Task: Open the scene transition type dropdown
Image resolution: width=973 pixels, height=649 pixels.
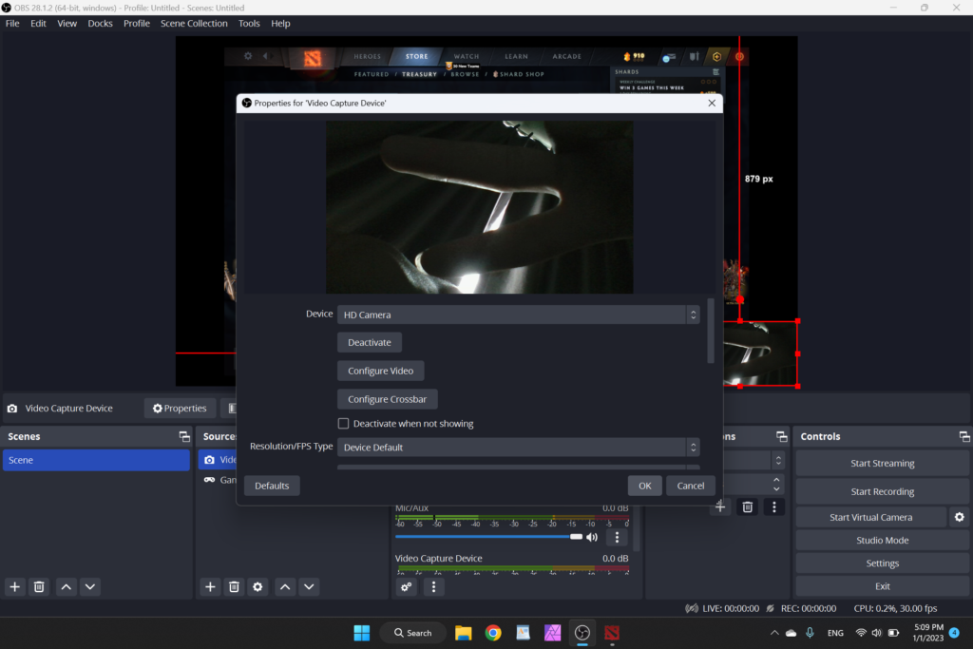Action: 754,460
